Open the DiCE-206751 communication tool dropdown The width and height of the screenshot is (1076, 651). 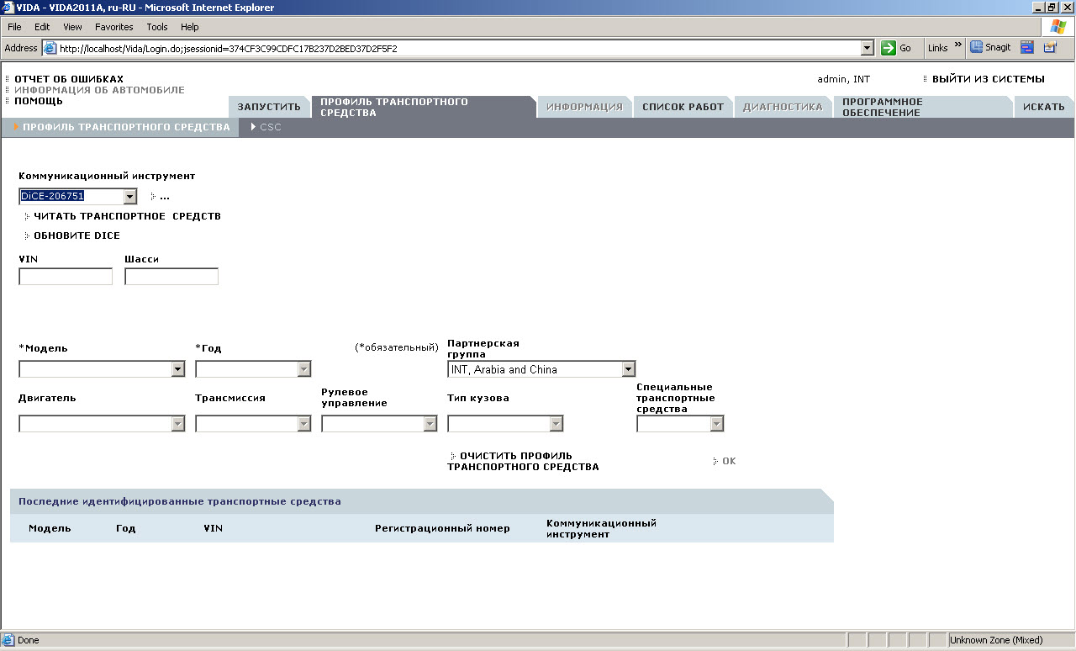coord(129,197)
